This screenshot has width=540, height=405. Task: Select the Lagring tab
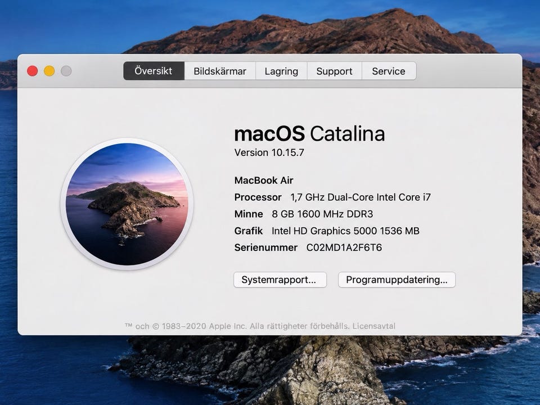281,71
